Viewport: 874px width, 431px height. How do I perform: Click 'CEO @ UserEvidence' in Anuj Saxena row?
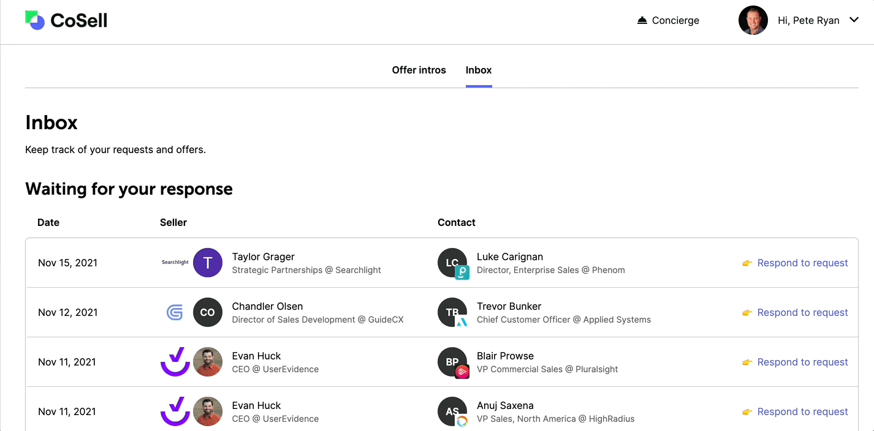click(275, 419)
